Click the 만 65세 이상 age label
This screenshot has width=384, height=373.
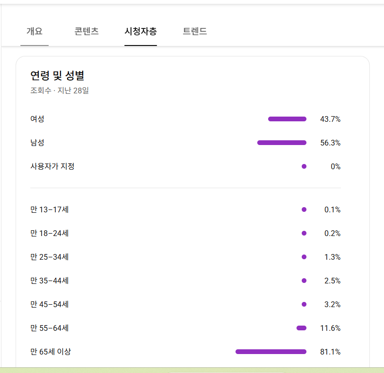click(51, 352)
